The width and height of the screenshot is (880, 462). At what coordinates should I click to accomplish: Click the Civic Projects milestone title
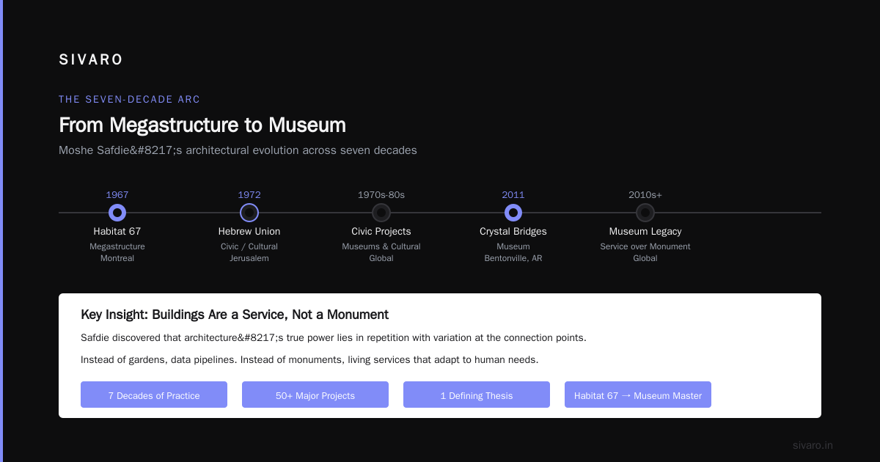click(x=381, y=231)
